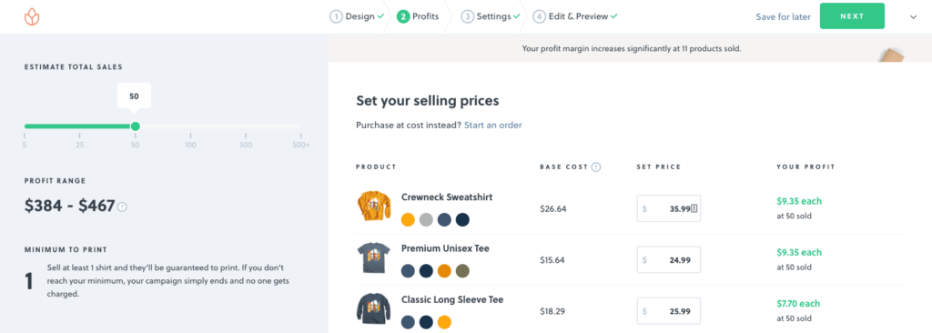
Task: Click the Crewneck Sweatshirt product thumbnail
Action: (x=374, y=207)
